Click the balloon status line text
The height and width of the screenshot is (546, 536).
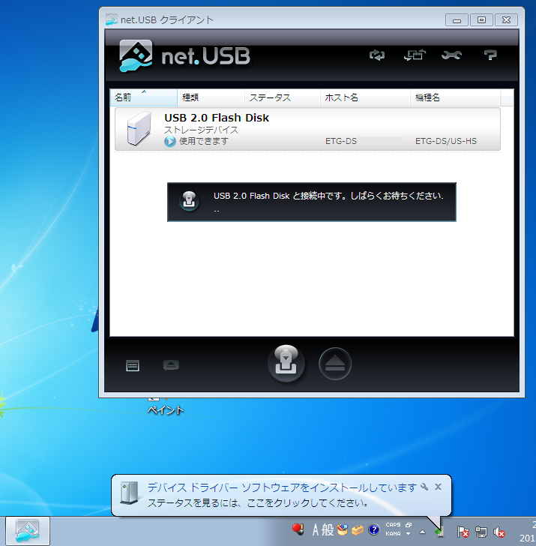258,502
